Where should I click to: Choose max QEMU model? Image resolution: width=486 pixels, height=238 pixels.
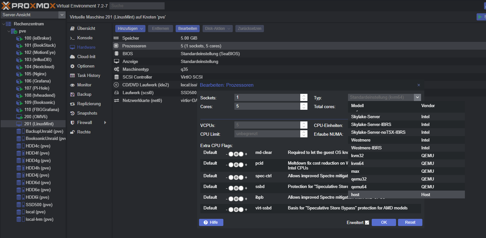(406, 171)
